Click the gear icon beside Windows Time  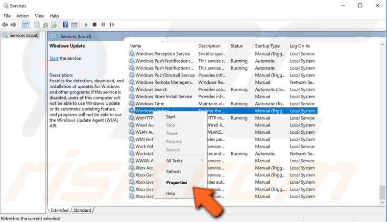click(132, 103)
